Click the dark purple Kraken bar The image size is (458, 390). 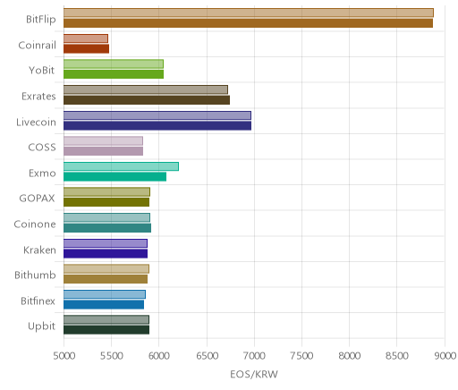tap(106, 253)
